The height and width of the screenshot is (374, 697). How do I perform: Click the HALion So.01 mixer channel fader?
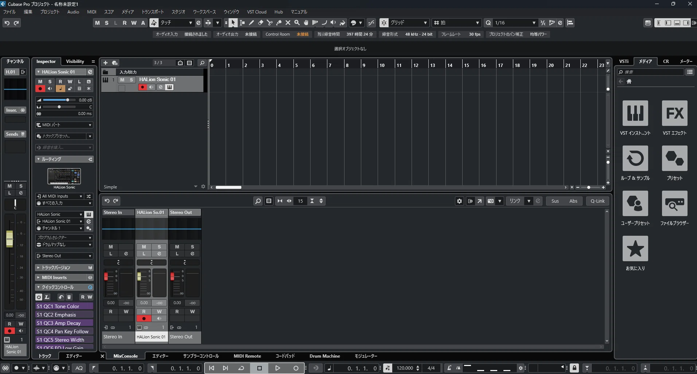[139, 276]
